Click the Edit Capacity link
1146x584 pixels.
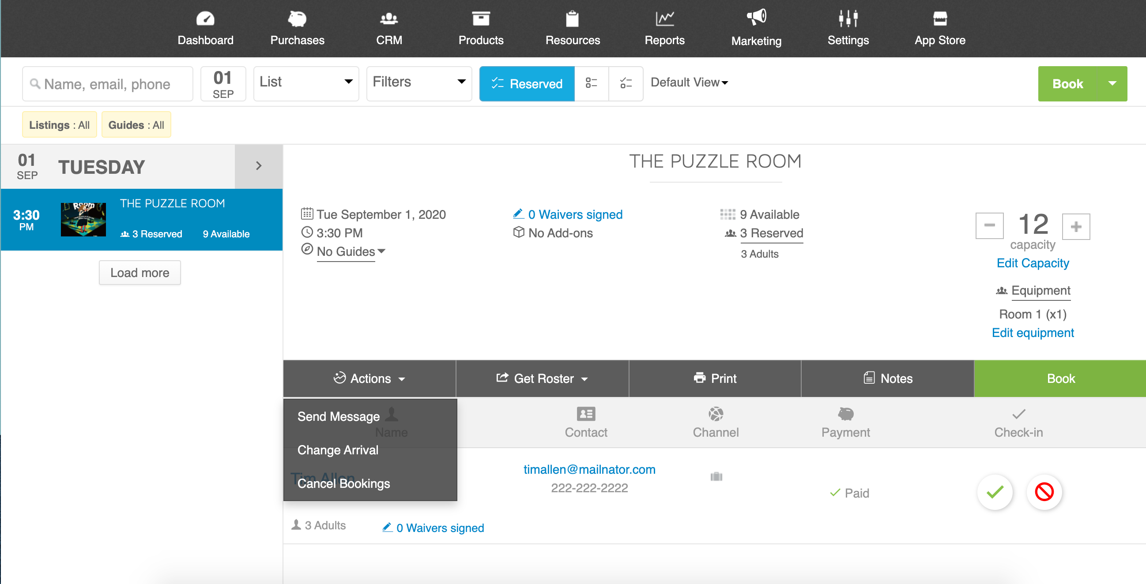(x=1032, y=263)
